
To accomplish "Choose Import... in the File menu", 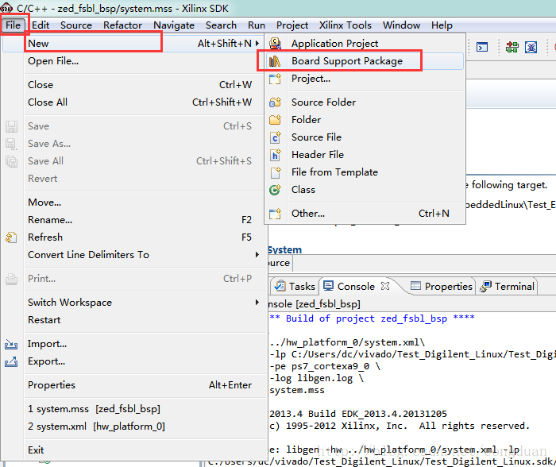I will point(144,344).
